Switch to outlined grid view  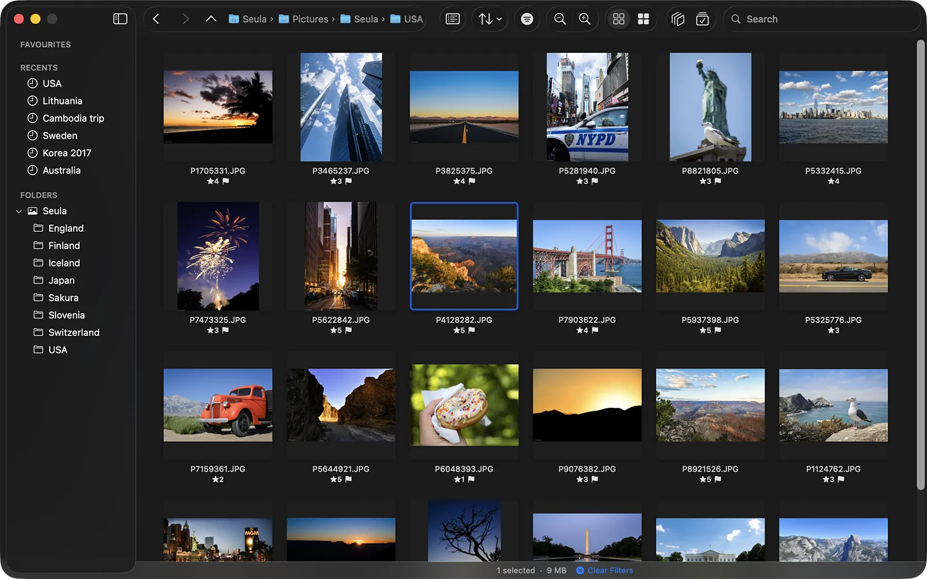(x=619, y=19)
